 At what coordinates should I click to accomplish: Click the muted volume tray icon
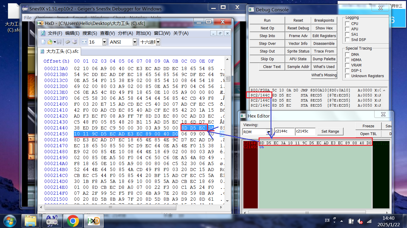tap(360, 221)
